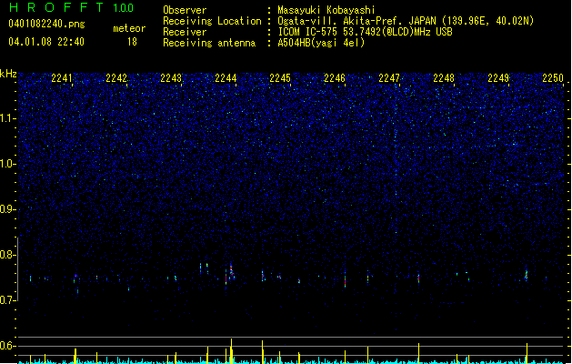
Task: Click the ICOM IC-575 receiver text
Action: click(x=365, y=32)
